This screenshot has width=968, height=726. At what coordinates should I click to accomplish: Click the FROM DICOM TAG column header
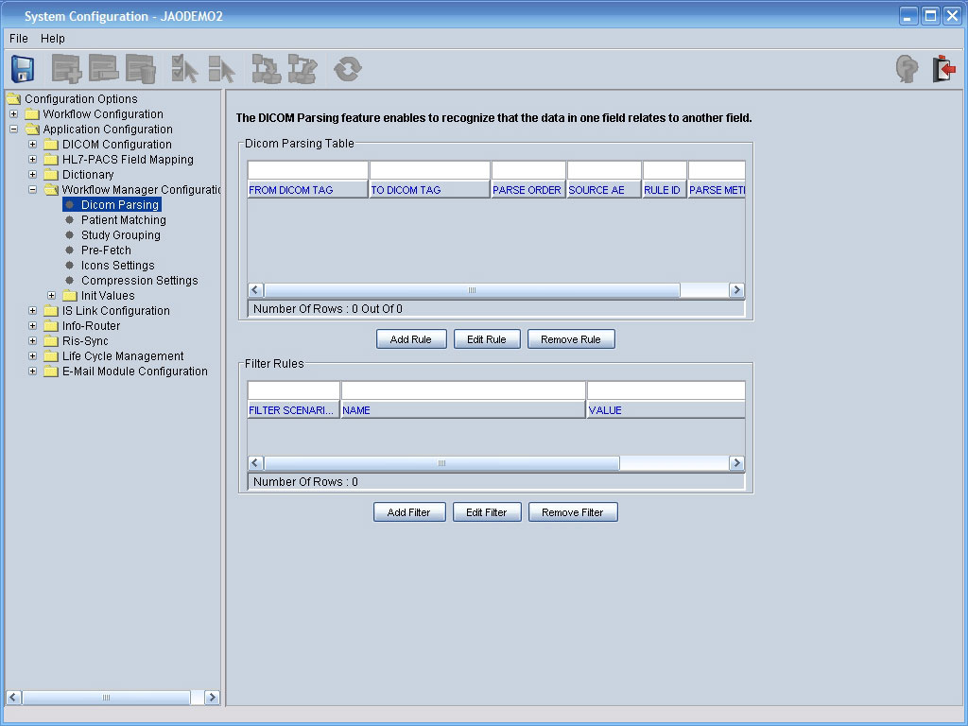307,189
